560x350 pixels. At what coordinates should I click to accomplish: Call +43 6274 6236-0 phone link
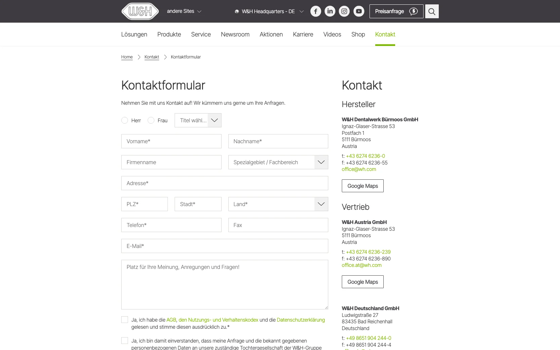pos(365,156)
